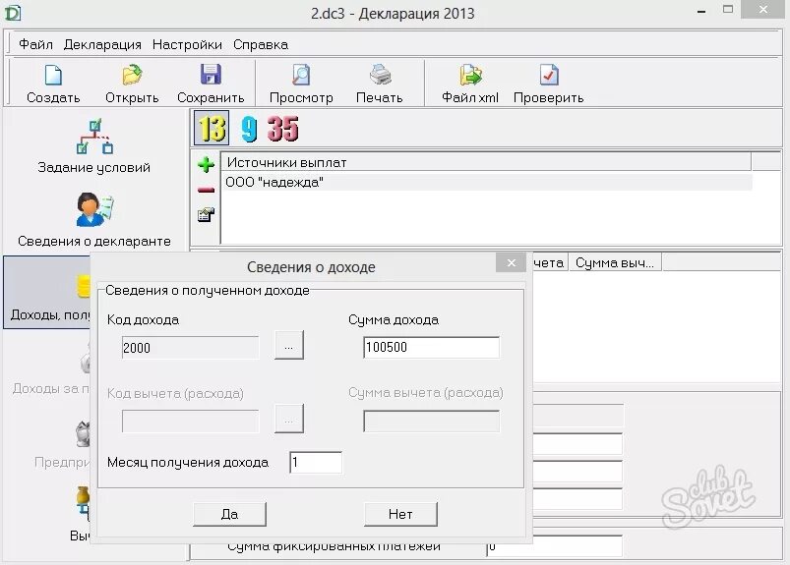Screen dimensions: 790x565
Task: Open Просмотр preview icon
Action: click(x=301, y=76)
